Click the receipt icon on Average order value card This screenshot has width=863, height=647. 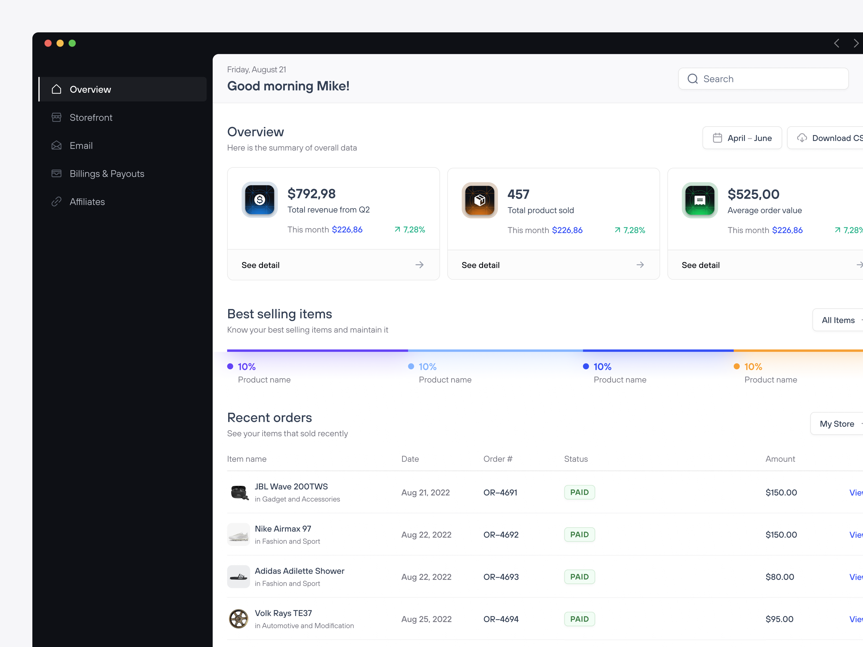[700, 201]
